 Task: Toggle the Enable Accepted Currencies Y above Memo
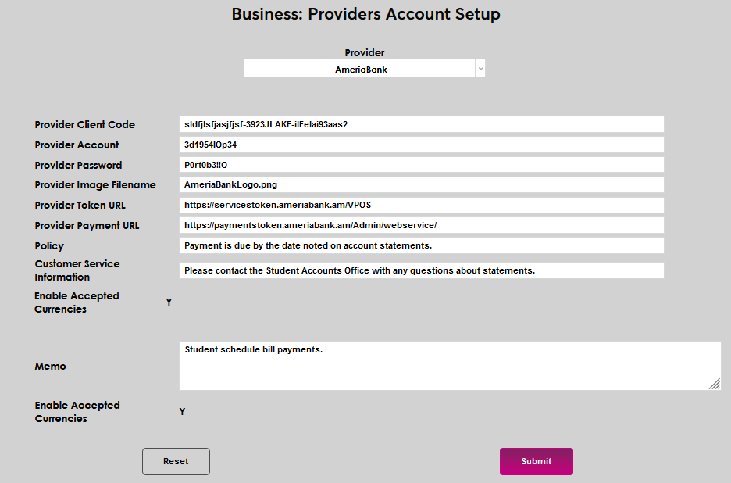tap(169, 302)
